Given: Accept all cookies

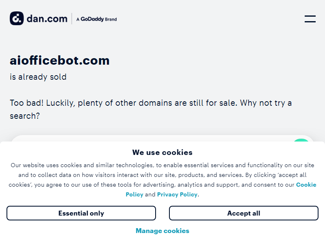Looking at the screenshot, I should click(243, 213).
